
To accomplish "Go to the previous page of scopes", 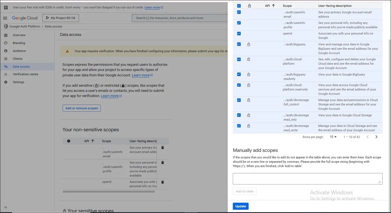I will [x=368, y=137].
